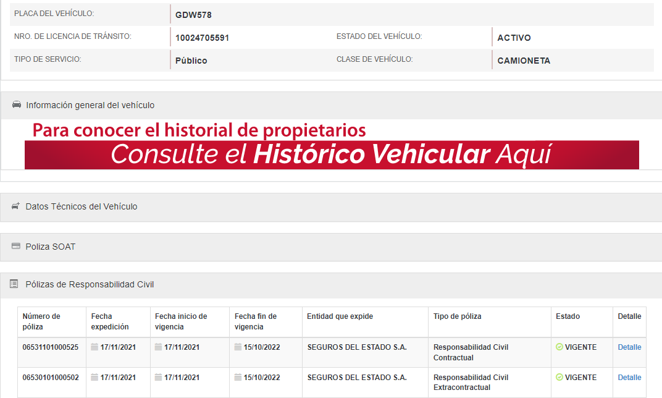Open Detalle for policy 06531101000525
Image resolution: width=662 pixels, height=398 pixels.
click(629, 347)
